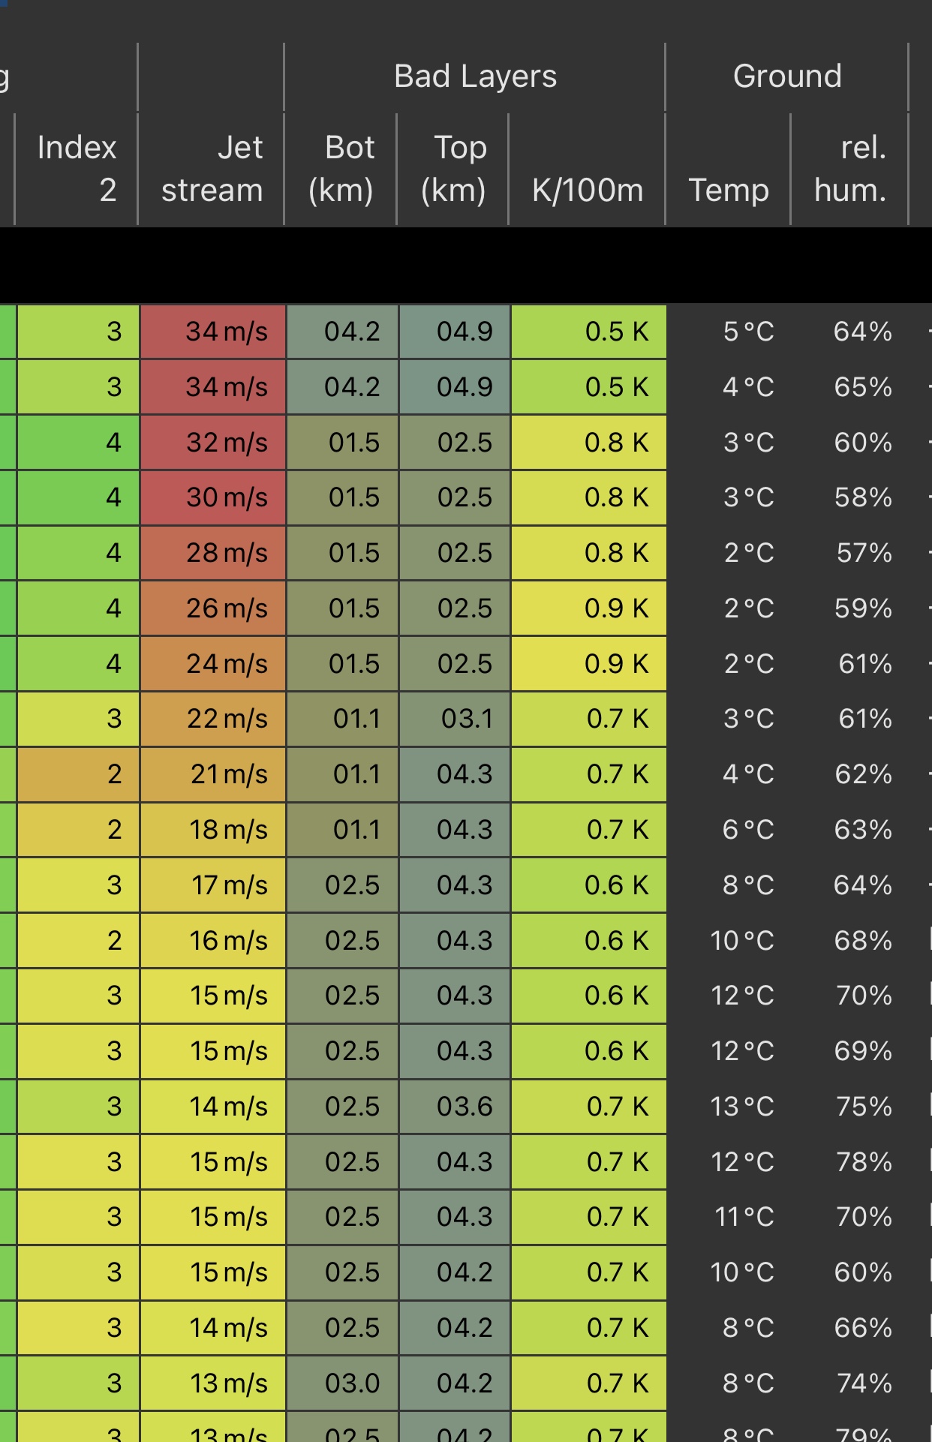Click the orange 22 m/s jet stream cell
Image resolution: width=932 pixels, height=1442 pixels.
[214, 719]
